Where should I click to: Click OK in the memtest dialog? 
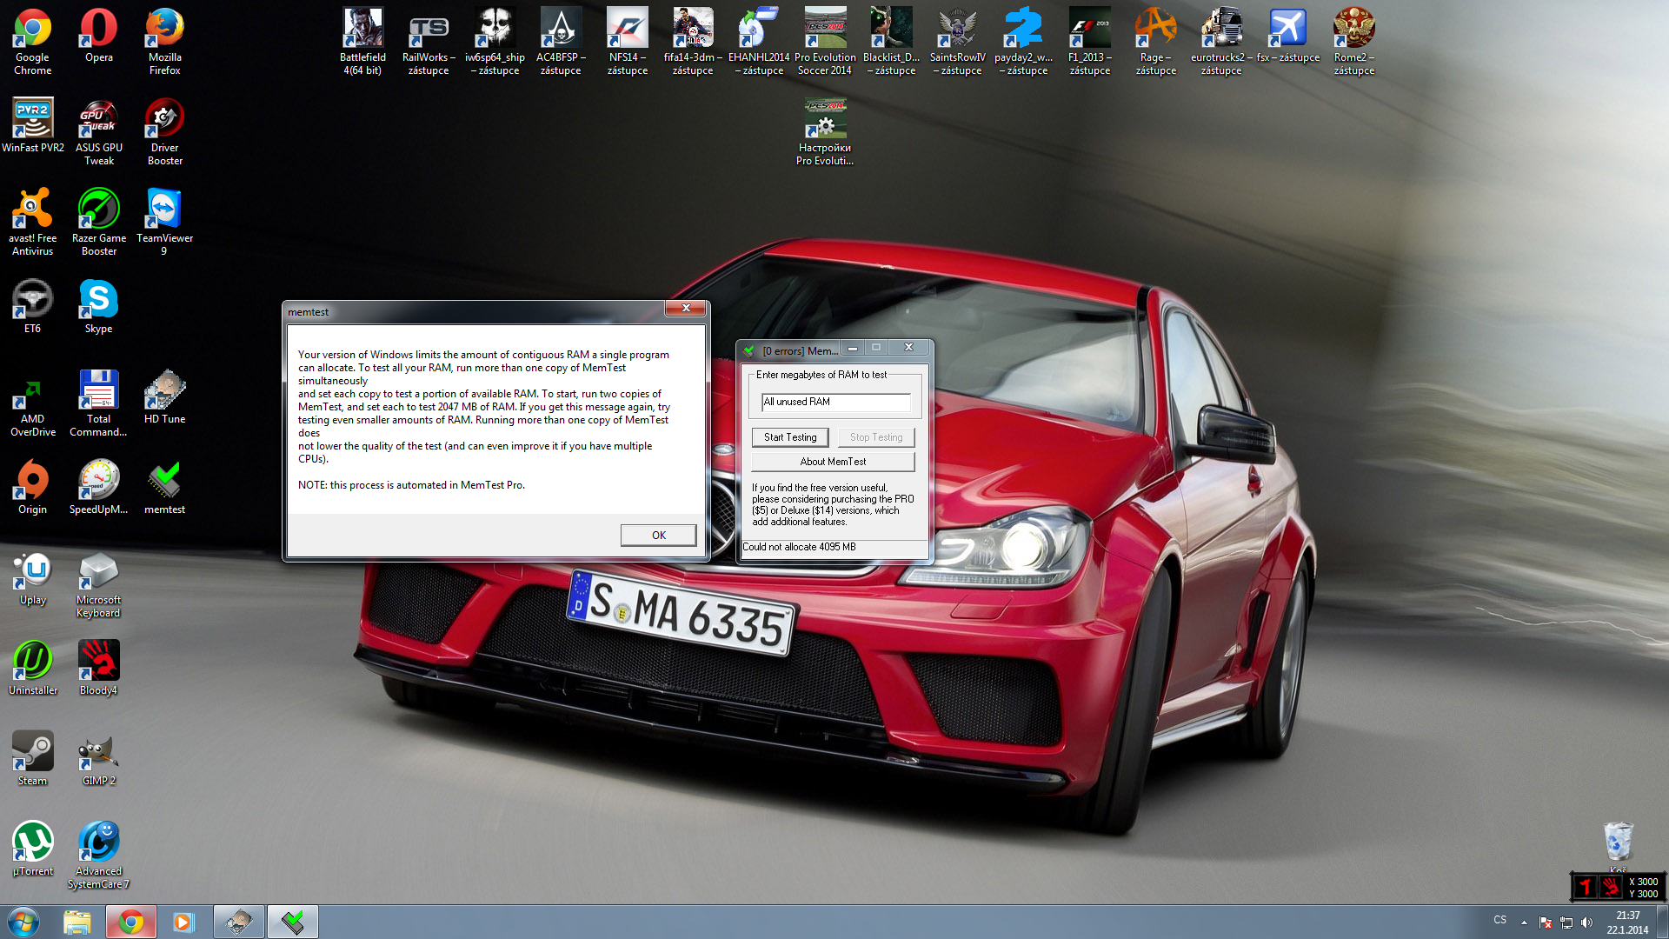(658, 535)
